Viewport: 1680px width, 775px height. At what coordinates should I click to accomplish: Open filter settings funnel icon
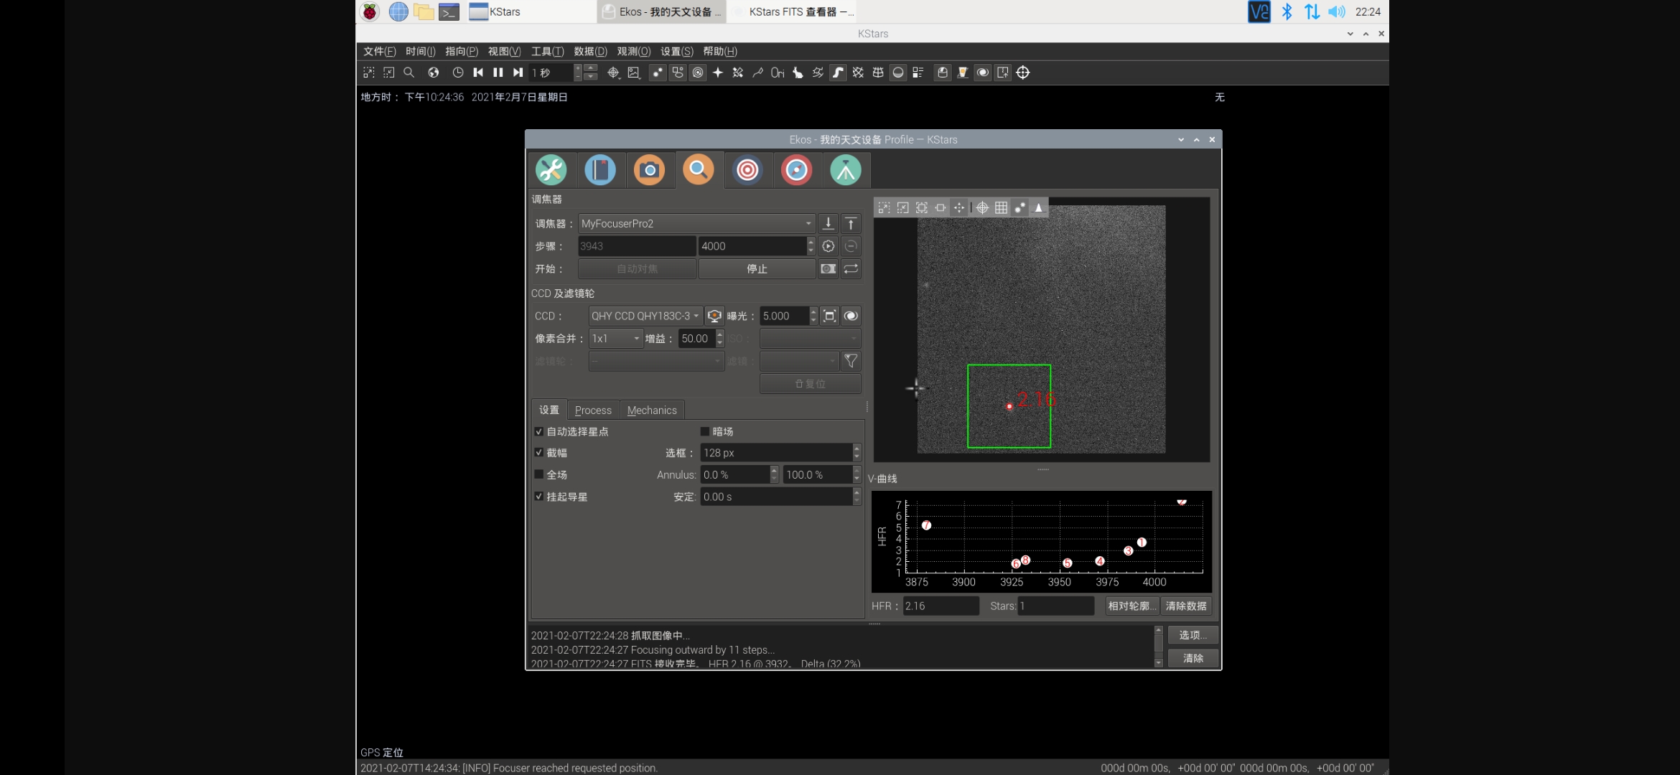[x=851, y=361]
